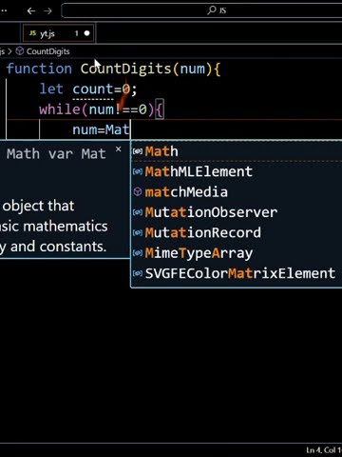Click the variable icon beside MutationObserver
The height and width of the screenshot is (457, 342).
click(138, 212)
